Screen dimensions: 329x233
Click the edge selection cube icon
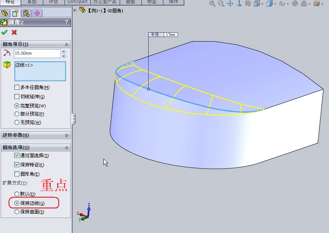[7, 64]
